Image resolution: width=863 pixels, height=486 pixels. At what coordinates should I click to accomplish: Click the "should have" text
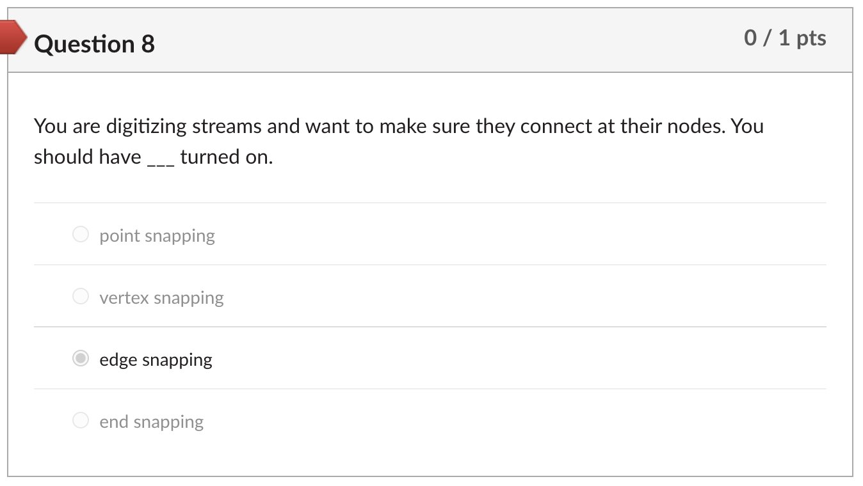pos(88,157)
